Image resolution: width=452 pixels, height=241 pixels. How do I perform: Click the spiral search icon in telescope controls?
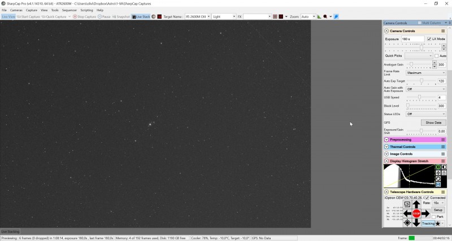(407, 204)
